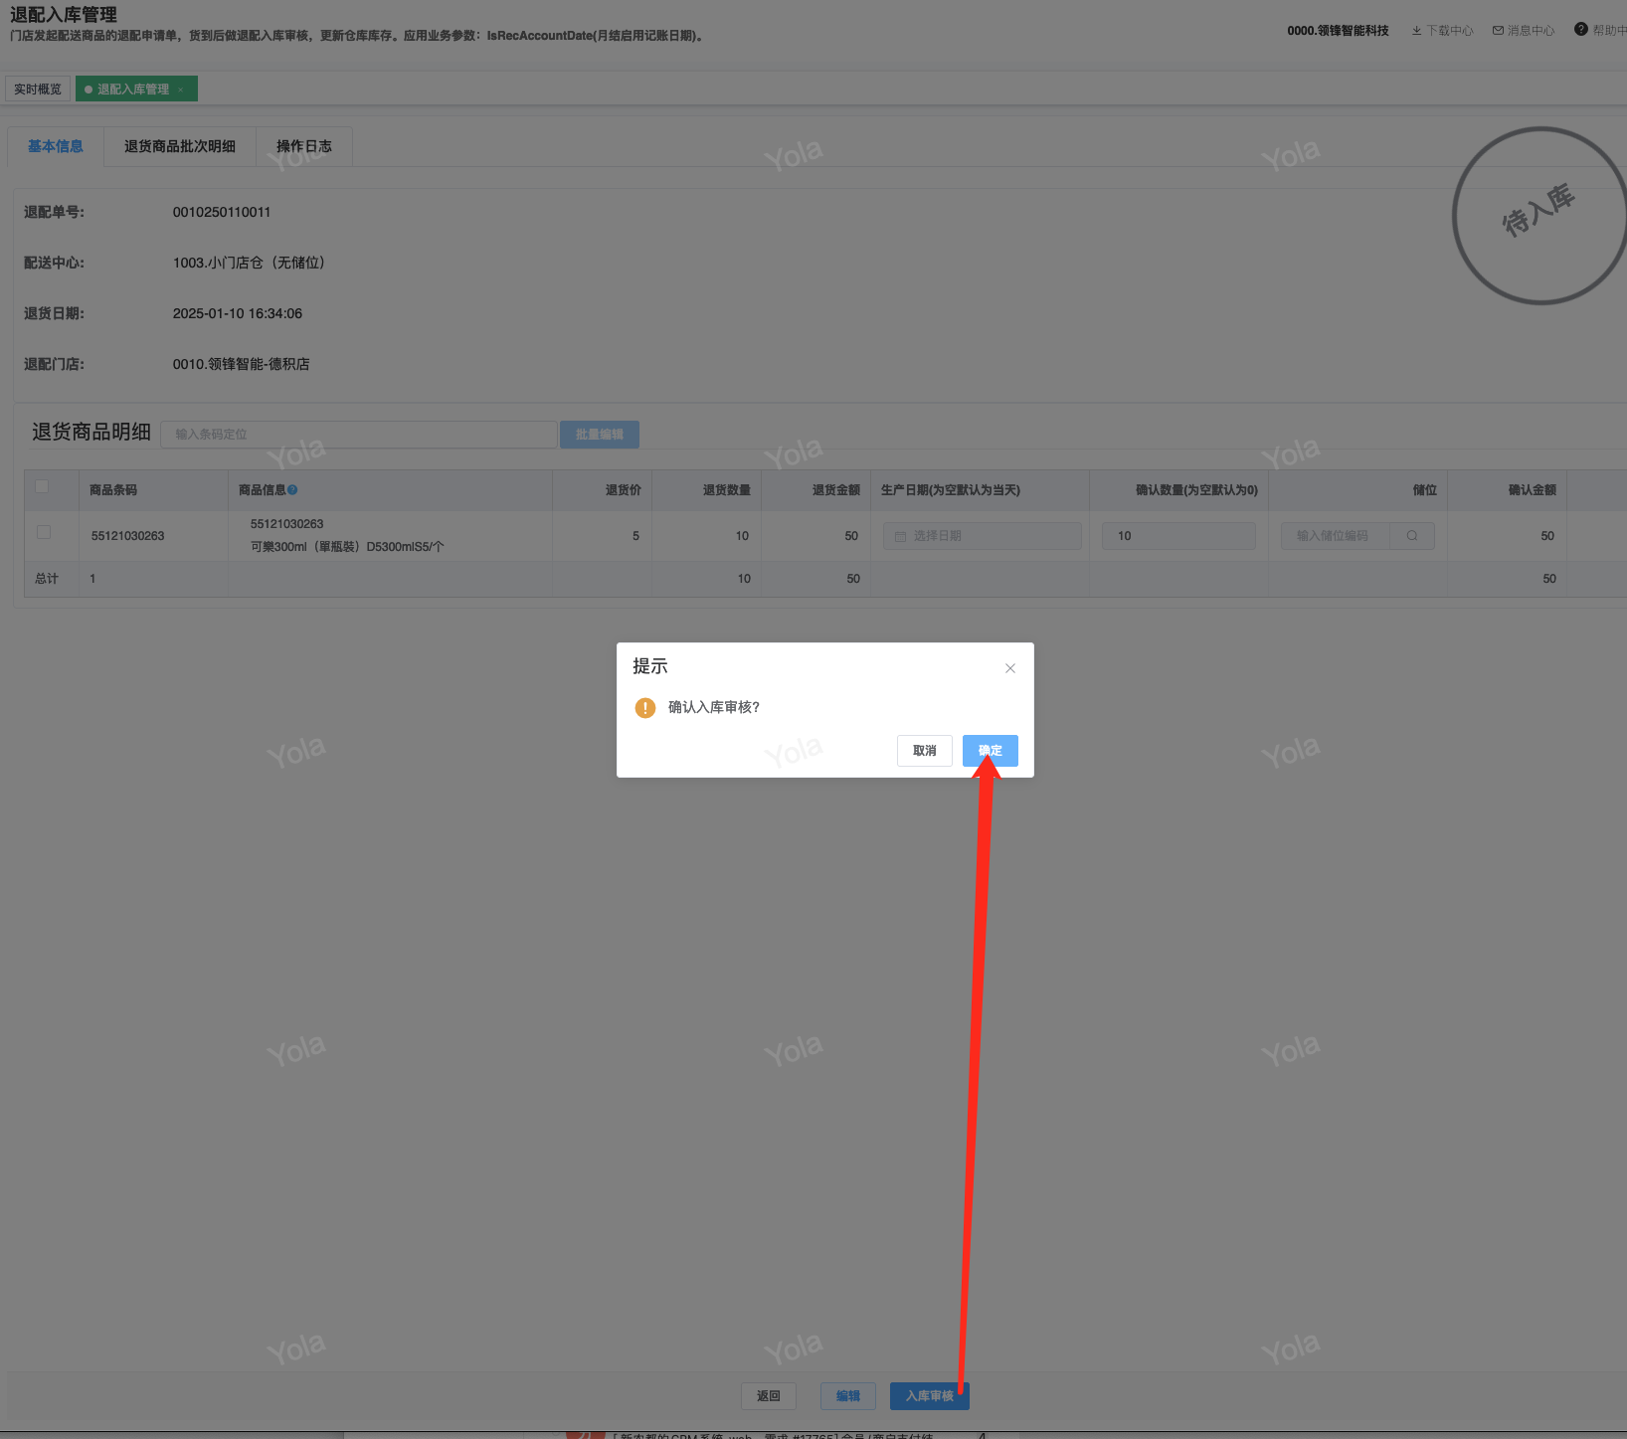
Task: Click 取消 to dismiss the dialog
Action: (925, 751)
